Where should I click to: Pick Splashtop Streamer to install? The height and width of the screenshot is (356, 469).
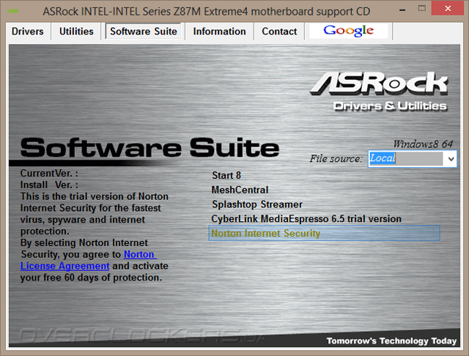257,204
